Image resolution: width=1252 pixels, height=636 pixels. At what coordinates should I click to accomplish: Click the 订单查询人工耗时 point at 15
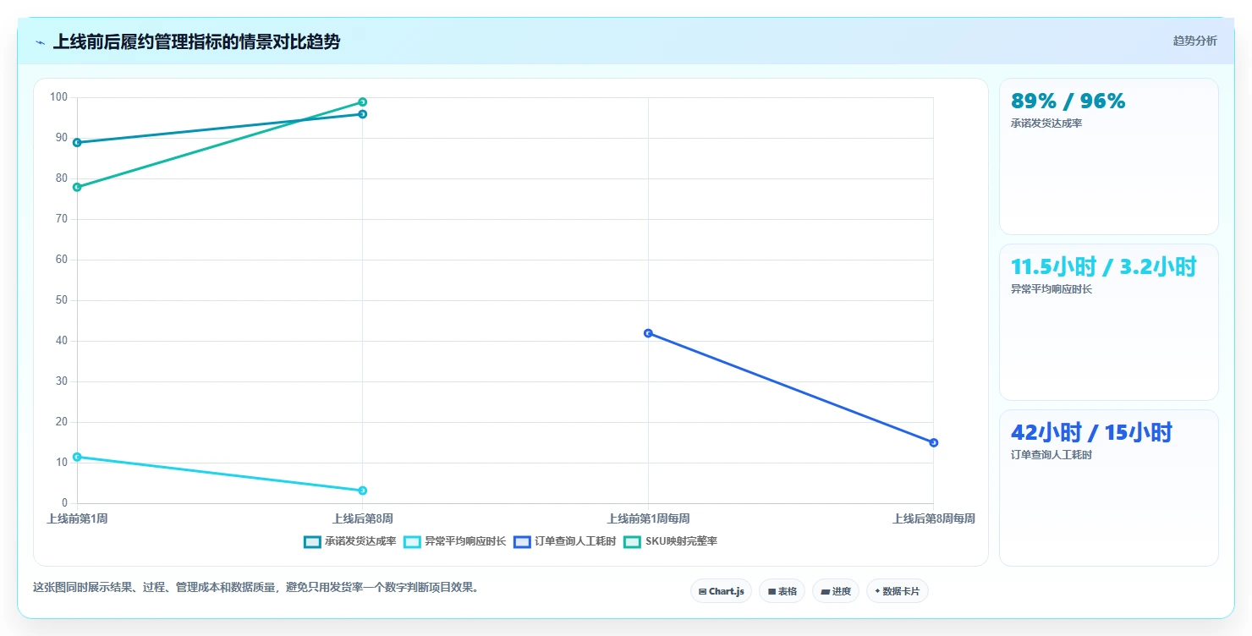tap(934, 442)
